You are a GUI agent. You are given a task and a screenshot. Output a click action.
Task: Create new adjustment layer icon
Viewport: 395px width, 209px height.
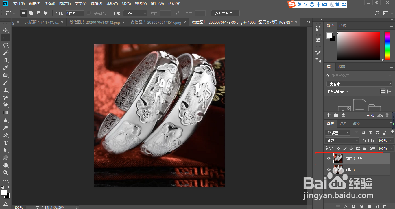point(361,206)
